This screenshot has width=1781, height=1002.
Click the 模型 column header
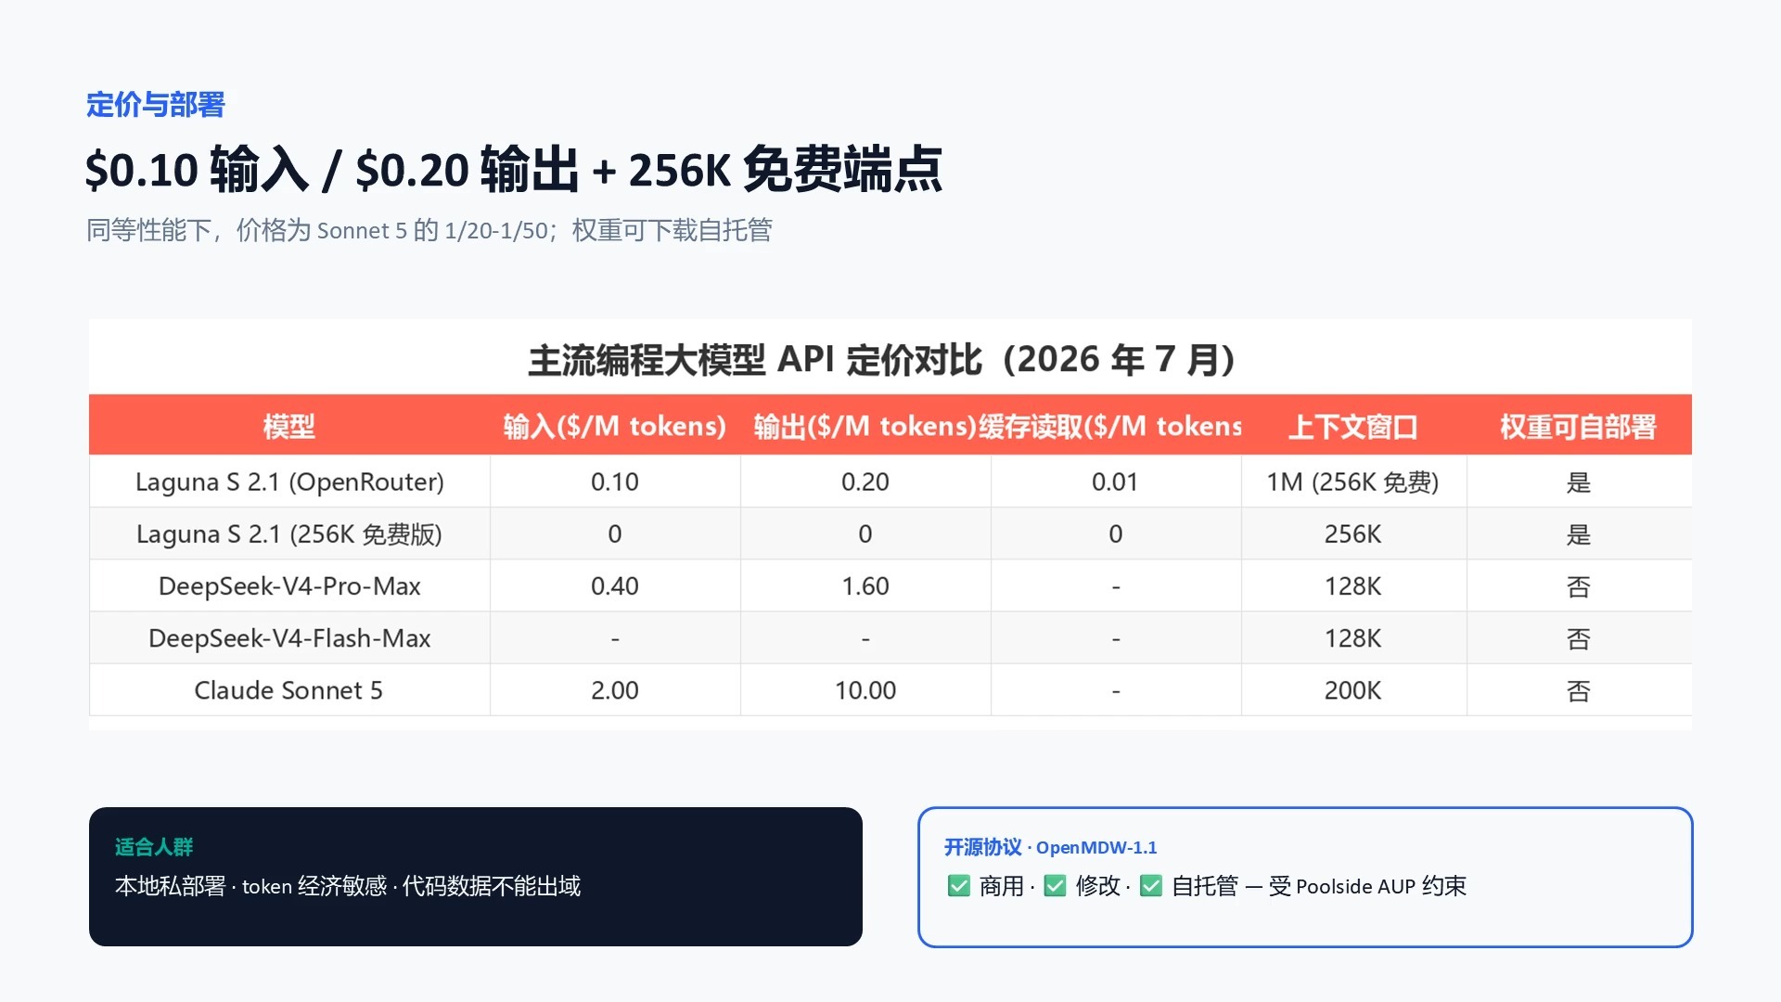tap(289, 426)
